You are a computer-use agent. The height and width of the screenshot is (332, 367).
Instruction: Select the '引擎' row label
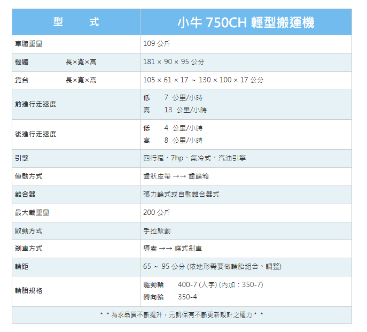pos(22,158)
